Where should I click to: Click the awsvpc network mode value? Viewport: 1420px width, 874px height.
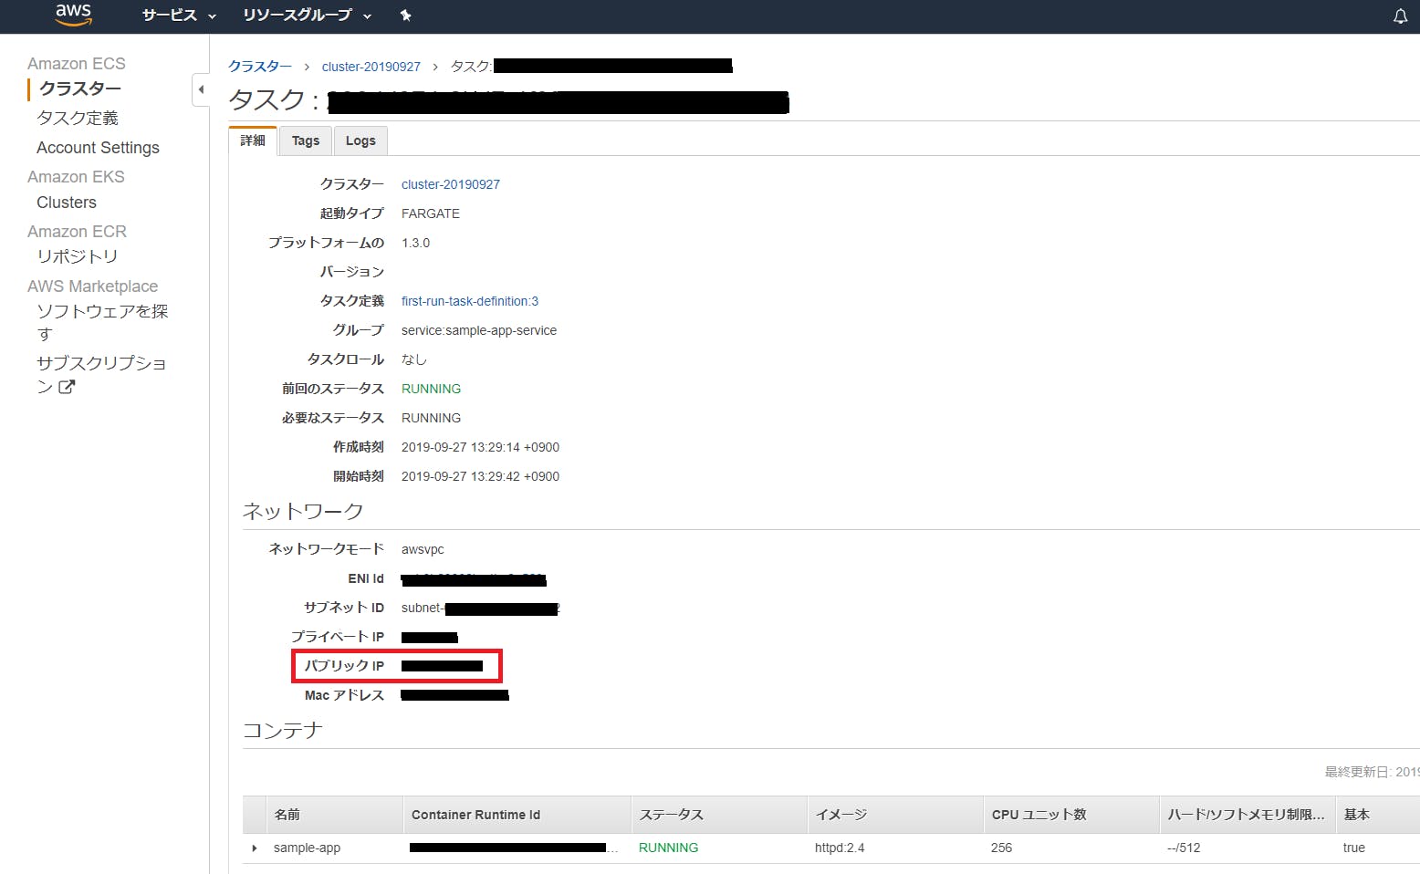point(423,549)
